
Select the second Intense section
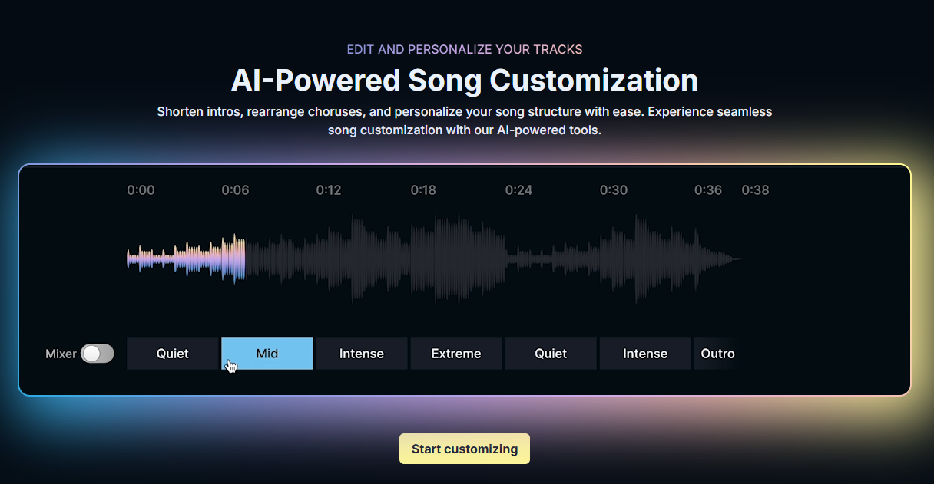click(x=644, y=353)
